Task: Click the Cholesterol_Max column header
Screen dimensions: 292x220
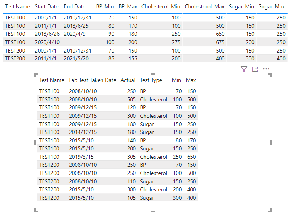Action: coord(205,6)
